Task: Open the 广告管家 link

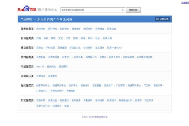Action: point(120,85)
